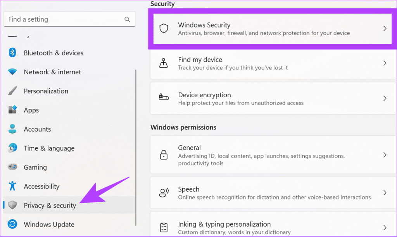Click the Bluetooth & devices icon
397x237 pixels.
12,53
